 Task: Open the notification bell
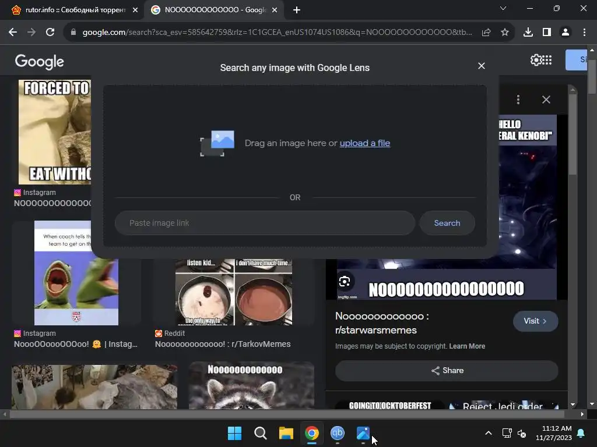click(x=581, y=433)
